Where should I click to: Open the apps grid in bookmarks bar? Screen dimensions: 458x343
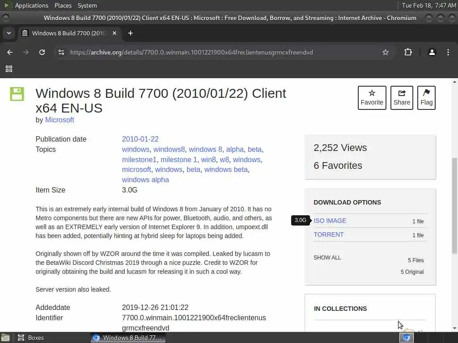click(x=9, y=69)
